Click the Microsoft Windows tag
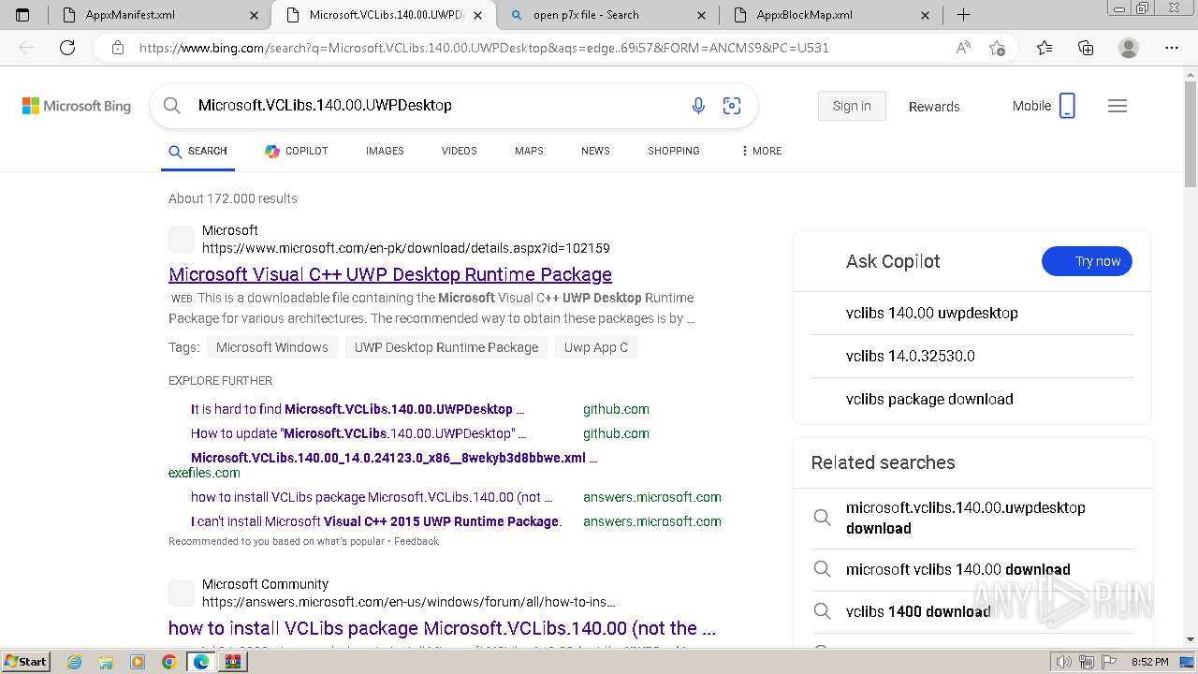This screenshot has width=1198, height=674. (271, 347)
